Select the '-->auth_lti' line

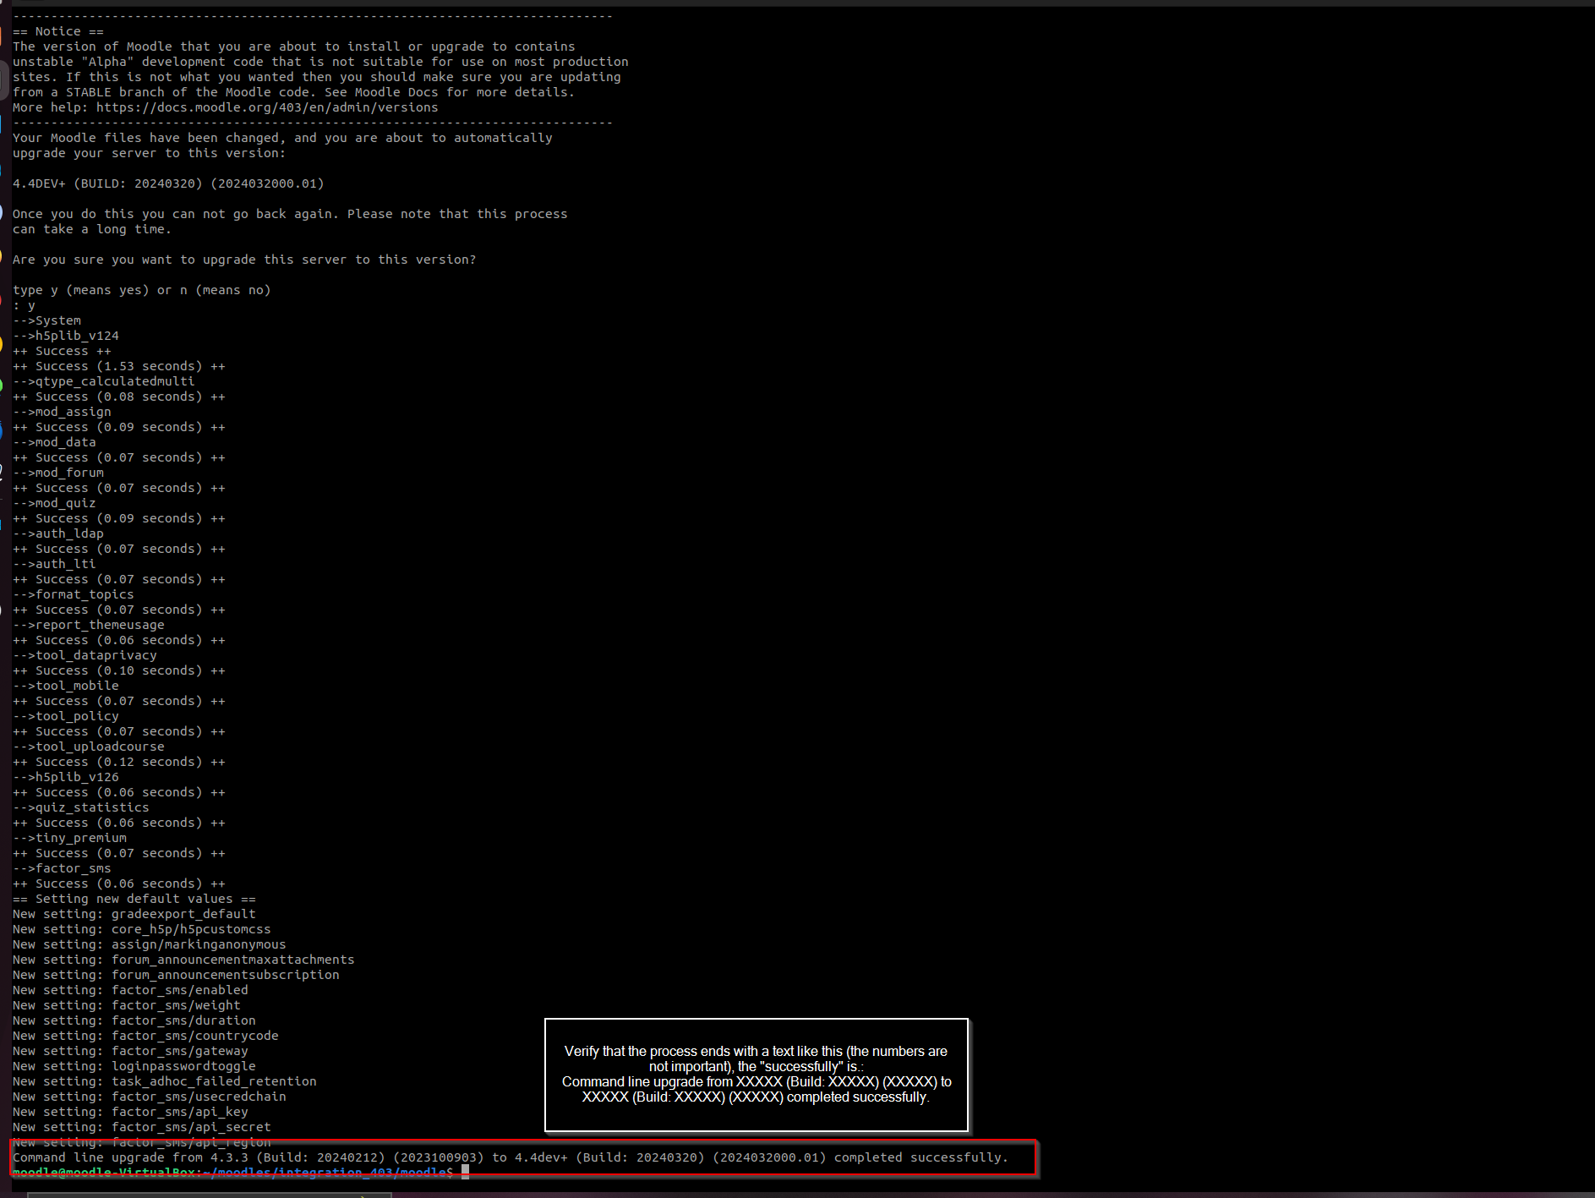point(55,564)
